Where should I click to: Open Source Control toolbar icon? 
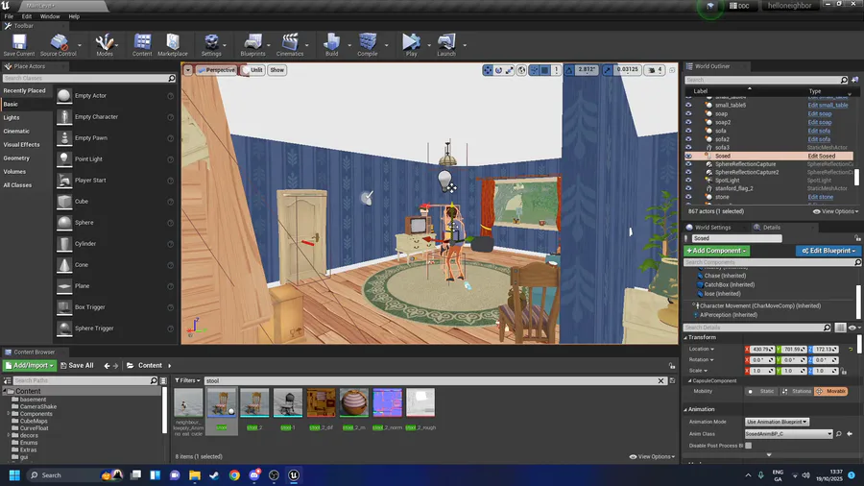[x=59, y=45]
